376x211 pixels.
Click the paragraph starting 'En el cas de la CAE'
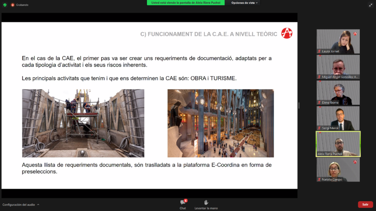tap(147, 62)
